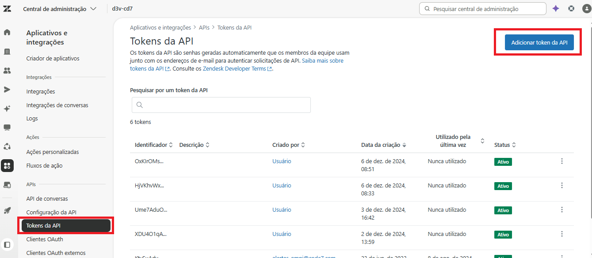Open the Home icon in left rail

tap(7, 32)
